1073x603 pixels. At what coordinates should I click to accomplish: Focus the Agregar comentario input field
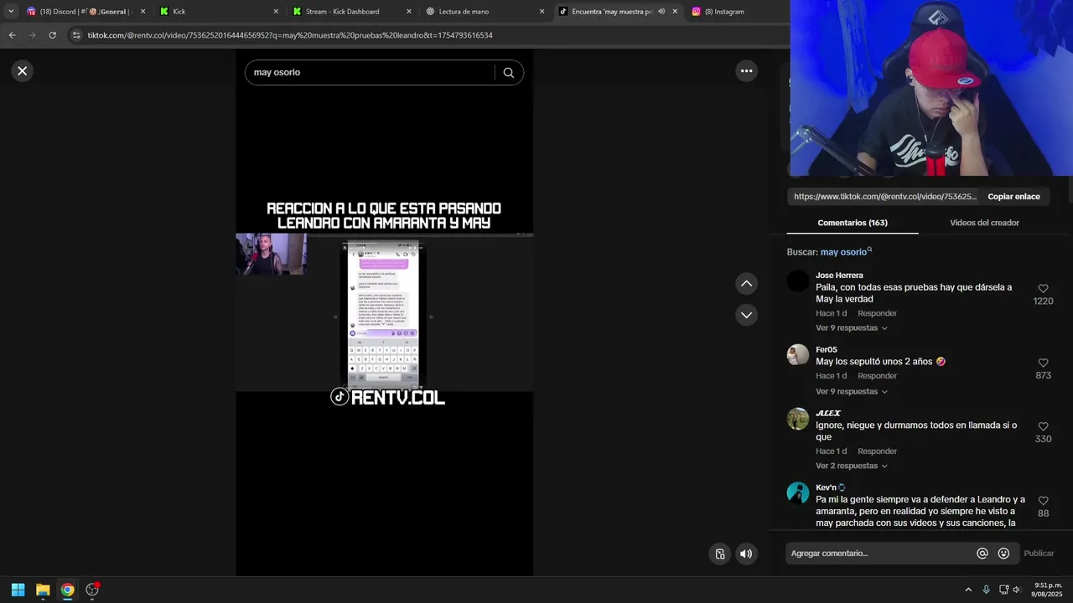click(x=880, y=554)
